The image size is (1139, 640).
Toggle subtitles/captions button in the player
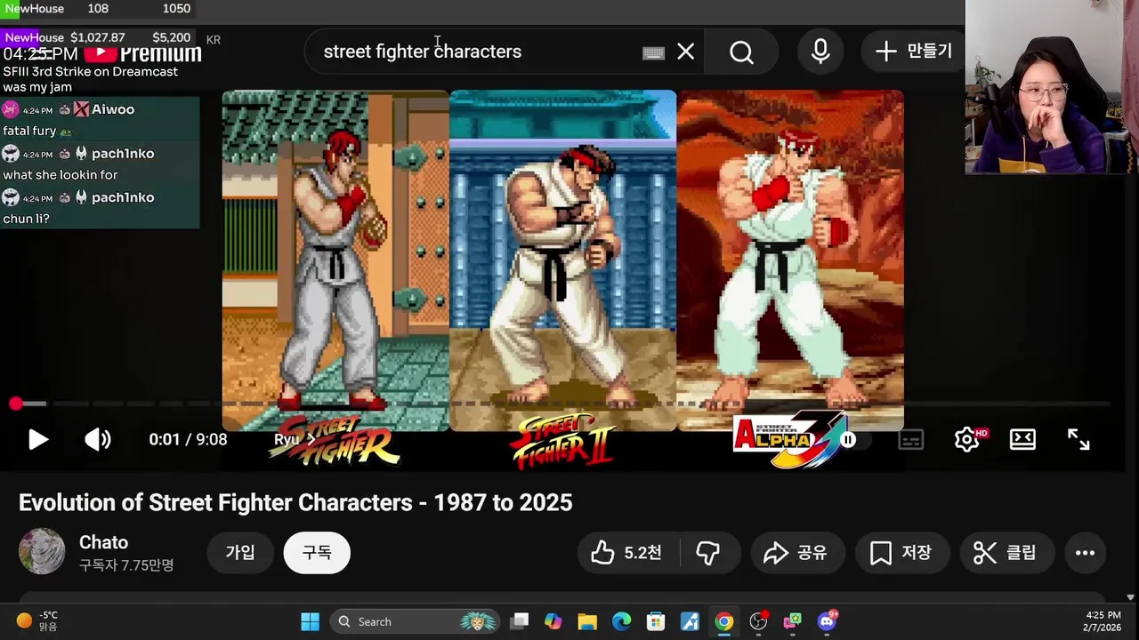[x=911, y=439]
